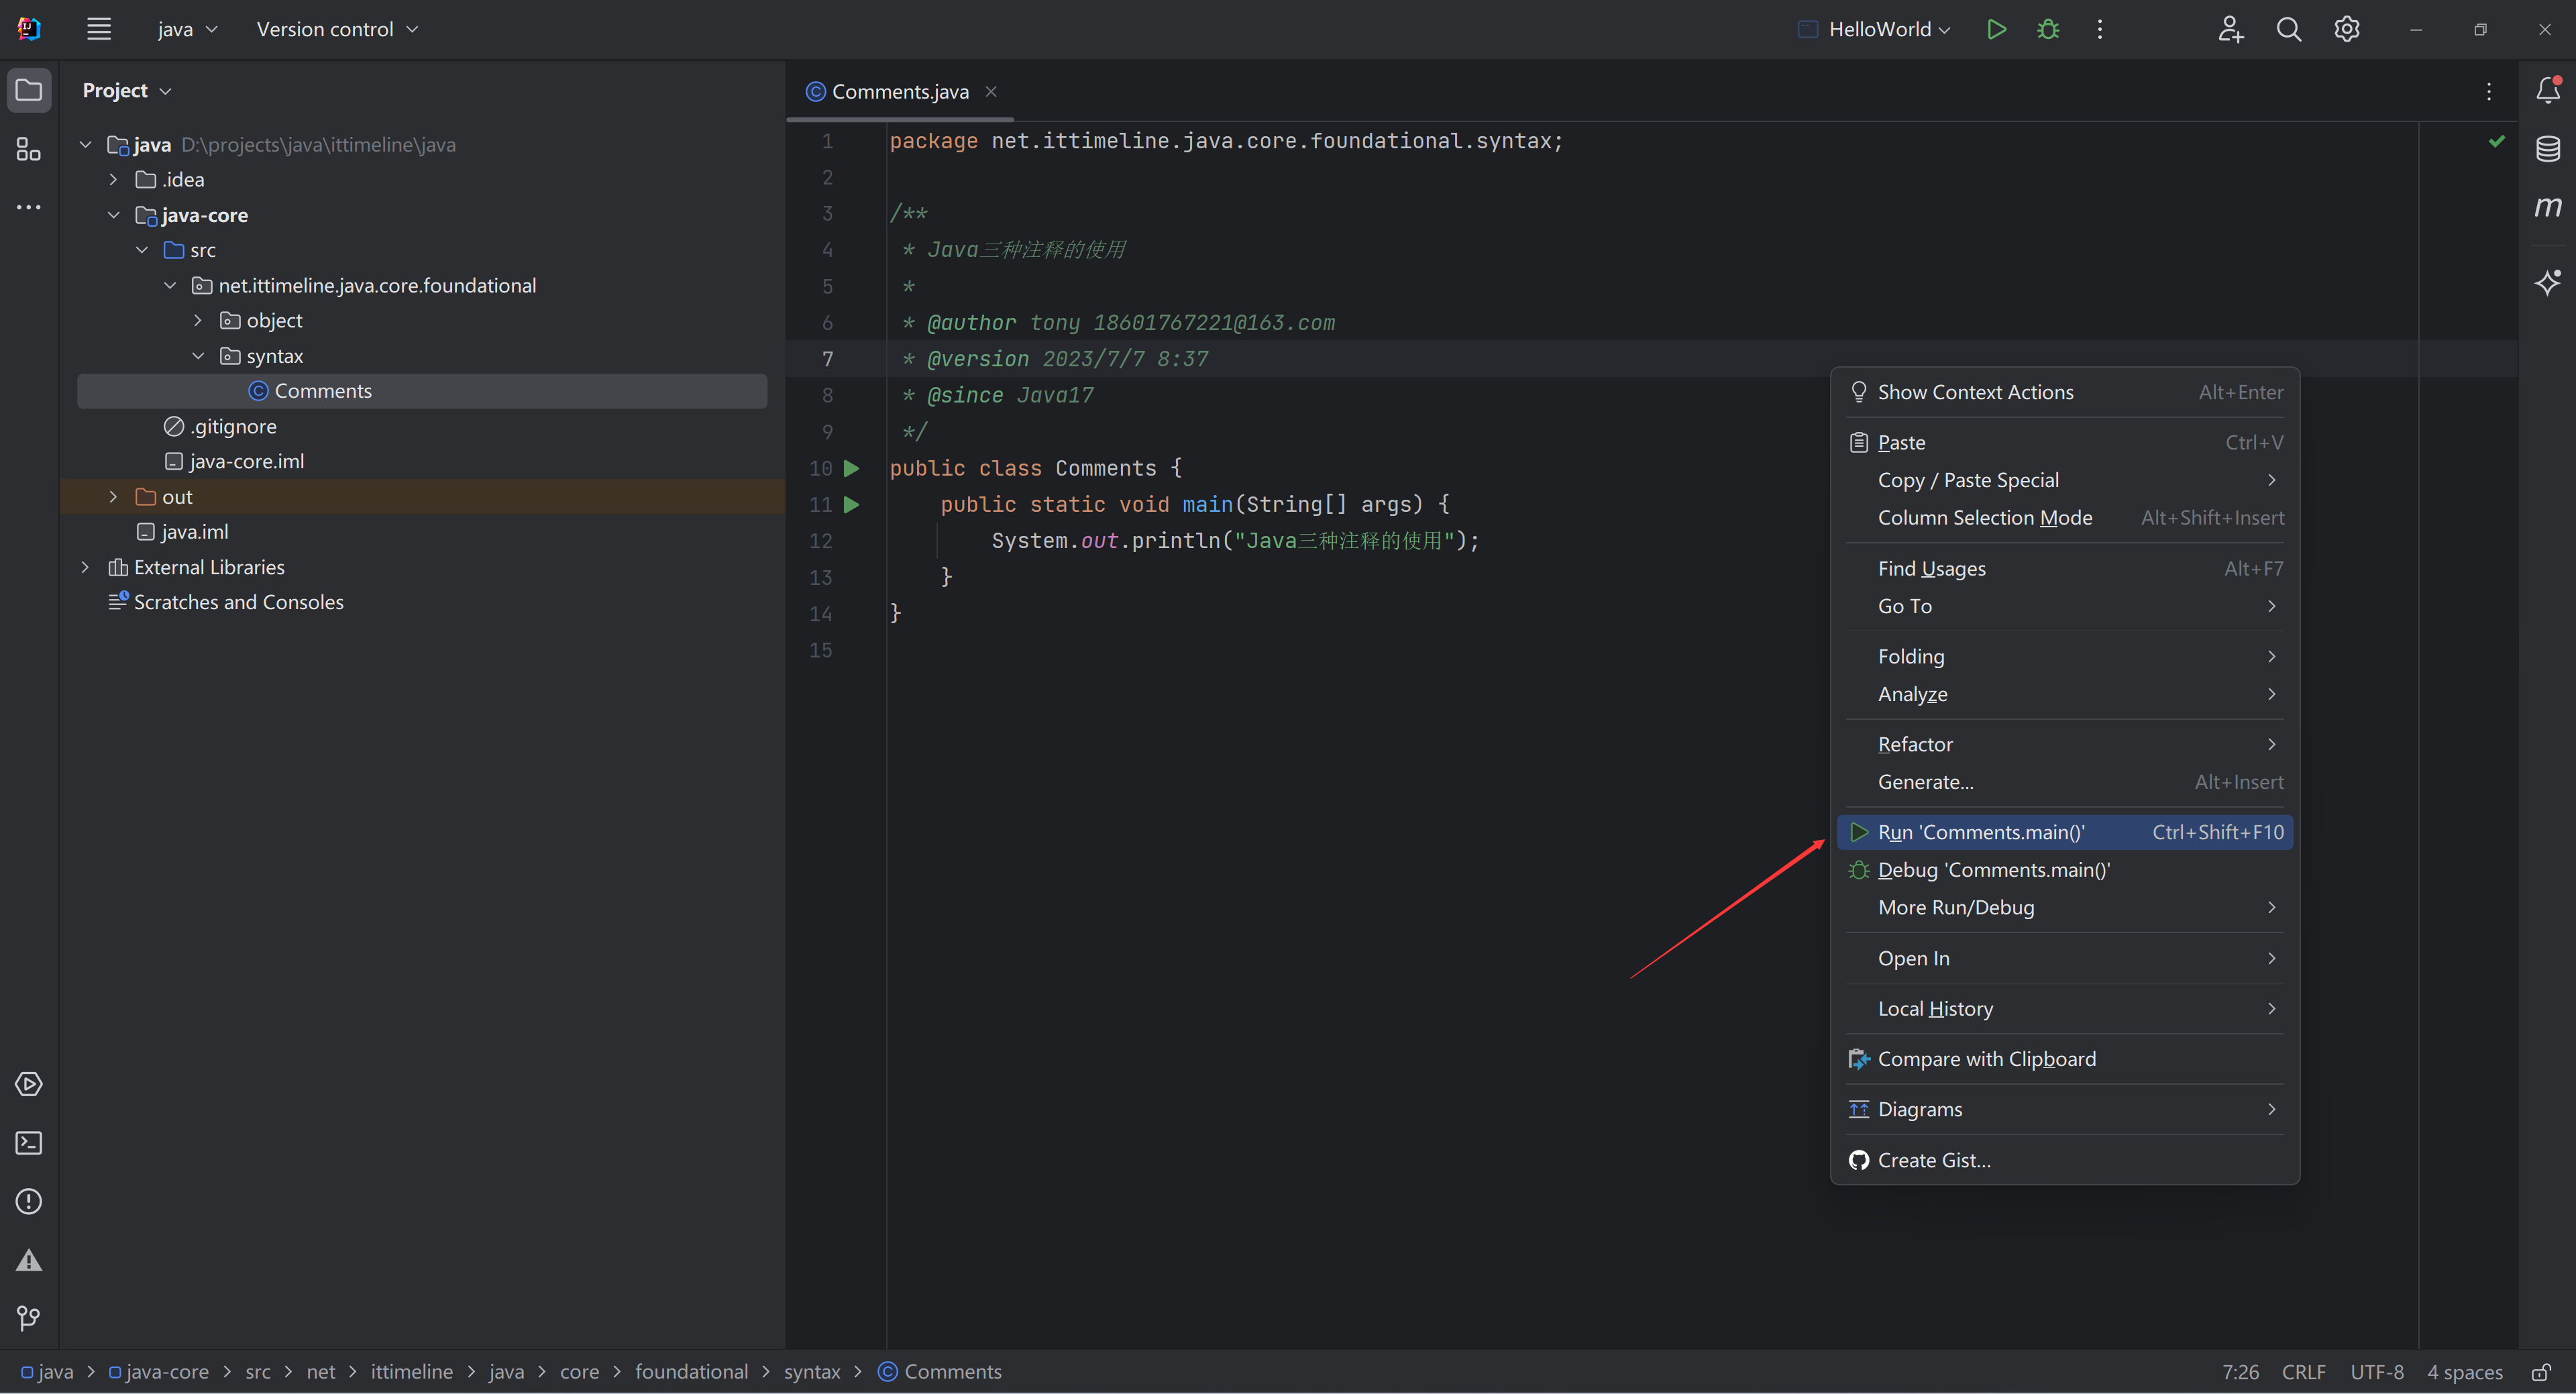Screen dimensions: 2576x1394
Task: Open the HelloWorld run configuration dropdown
Action: 1874,29
